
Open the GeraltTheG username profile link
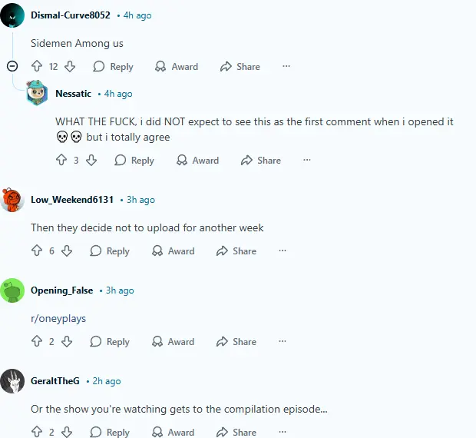coord(55,380)
